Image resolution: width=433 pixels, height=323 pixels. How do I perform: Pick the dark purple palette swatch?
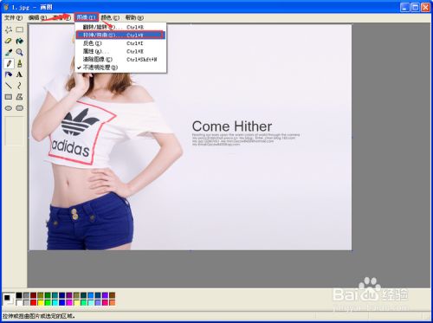pos(69,295)
